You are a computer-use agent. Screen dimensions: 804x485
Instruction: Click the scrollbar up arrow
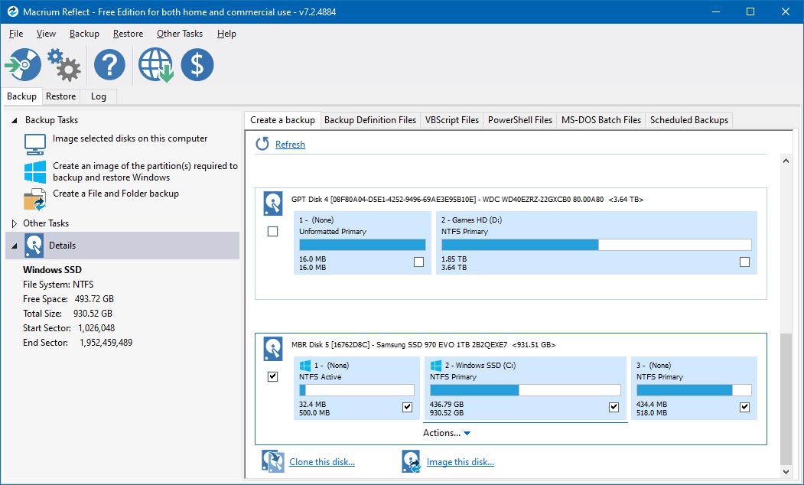pyautogui.click(x=786, y=161)
